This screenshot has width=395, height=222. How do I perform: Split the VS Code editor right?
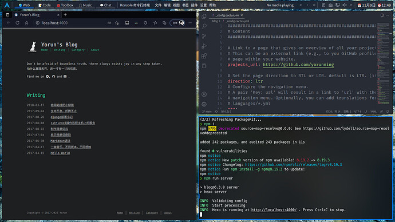tap(382, 15)
